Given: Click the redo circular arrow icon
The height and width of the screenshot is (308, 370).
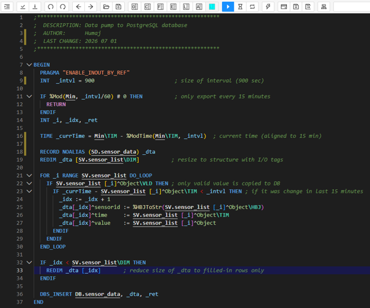Looking at the screenshot, I should (63, 7).
